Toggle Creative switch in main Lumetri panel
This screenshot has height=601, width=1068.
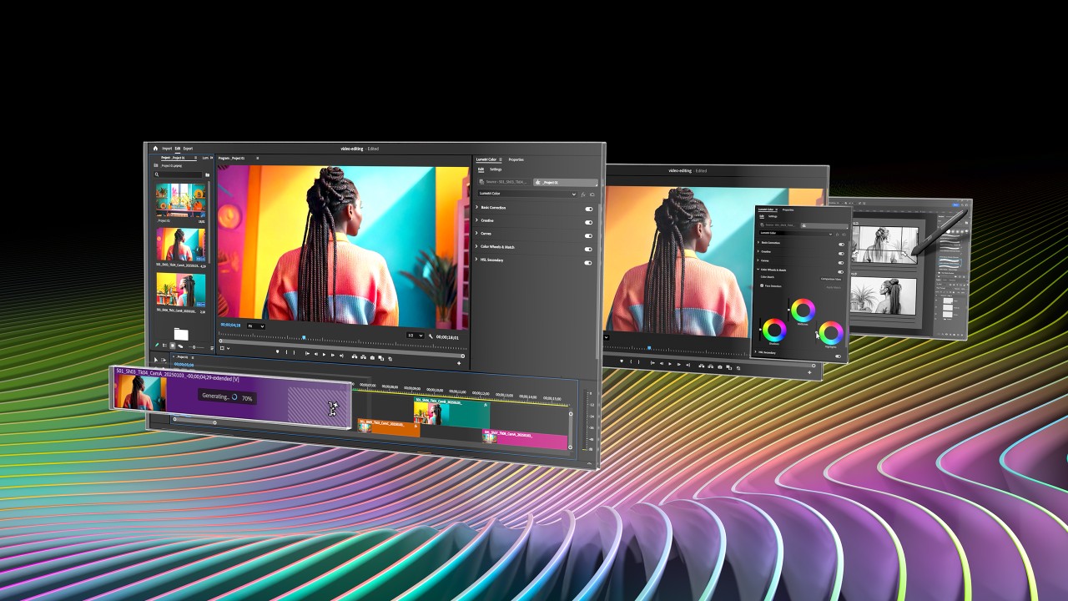click(588, 223)
